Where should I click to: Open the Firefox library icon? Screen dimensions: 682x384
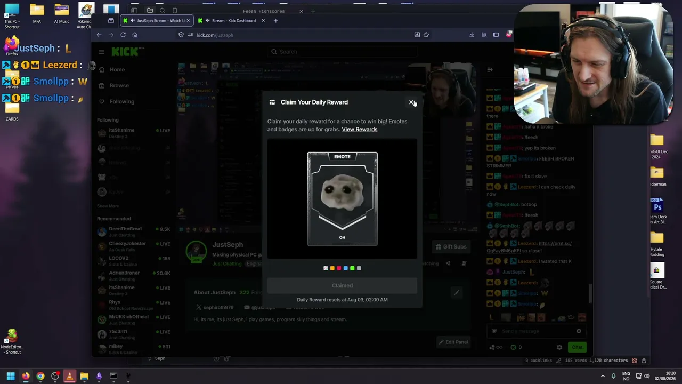484,35
